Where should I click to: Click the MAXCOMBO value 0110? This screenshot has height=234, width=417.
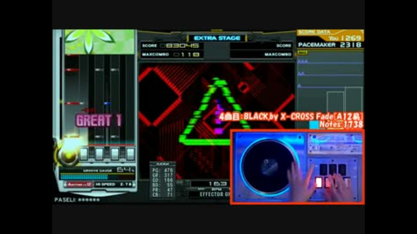click(x=186, y=55)
